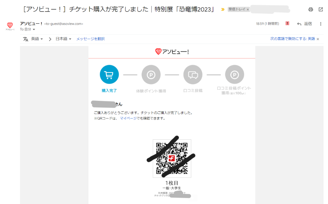Click the translate icon in translation bar
The image size is (328, 204).
(26, 39)
